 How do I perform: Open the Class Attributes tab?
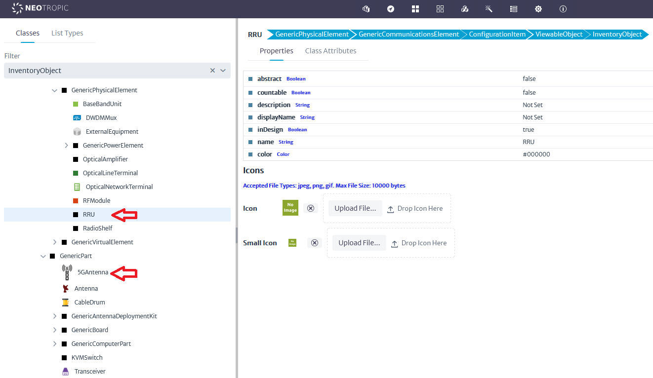330,51
